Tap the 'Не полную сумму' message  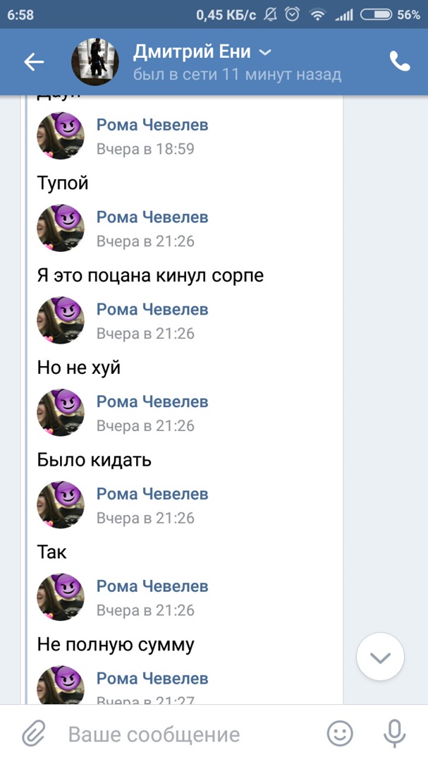(116, 644)
